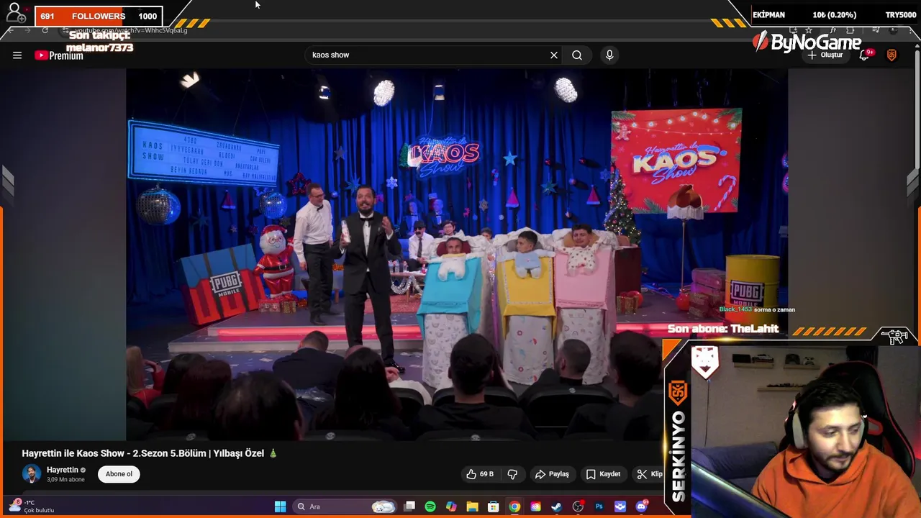The image size is (921, 518).
Task: Open the YouTube notifications bell
Action: point(866,55)
